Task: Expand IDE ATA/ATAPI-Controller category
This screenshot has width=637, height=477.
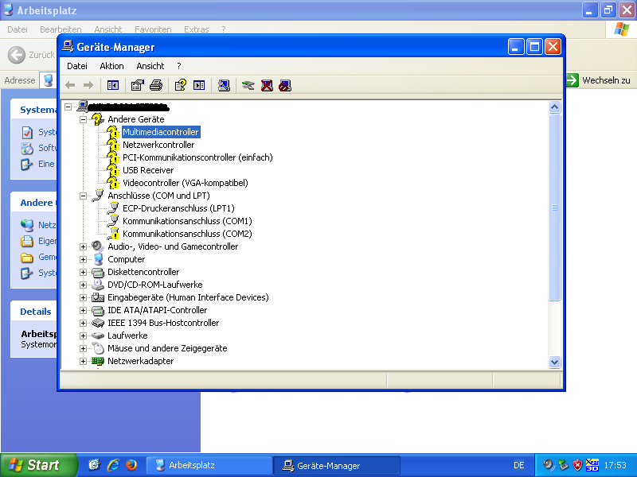Action: tap(84, 310)
